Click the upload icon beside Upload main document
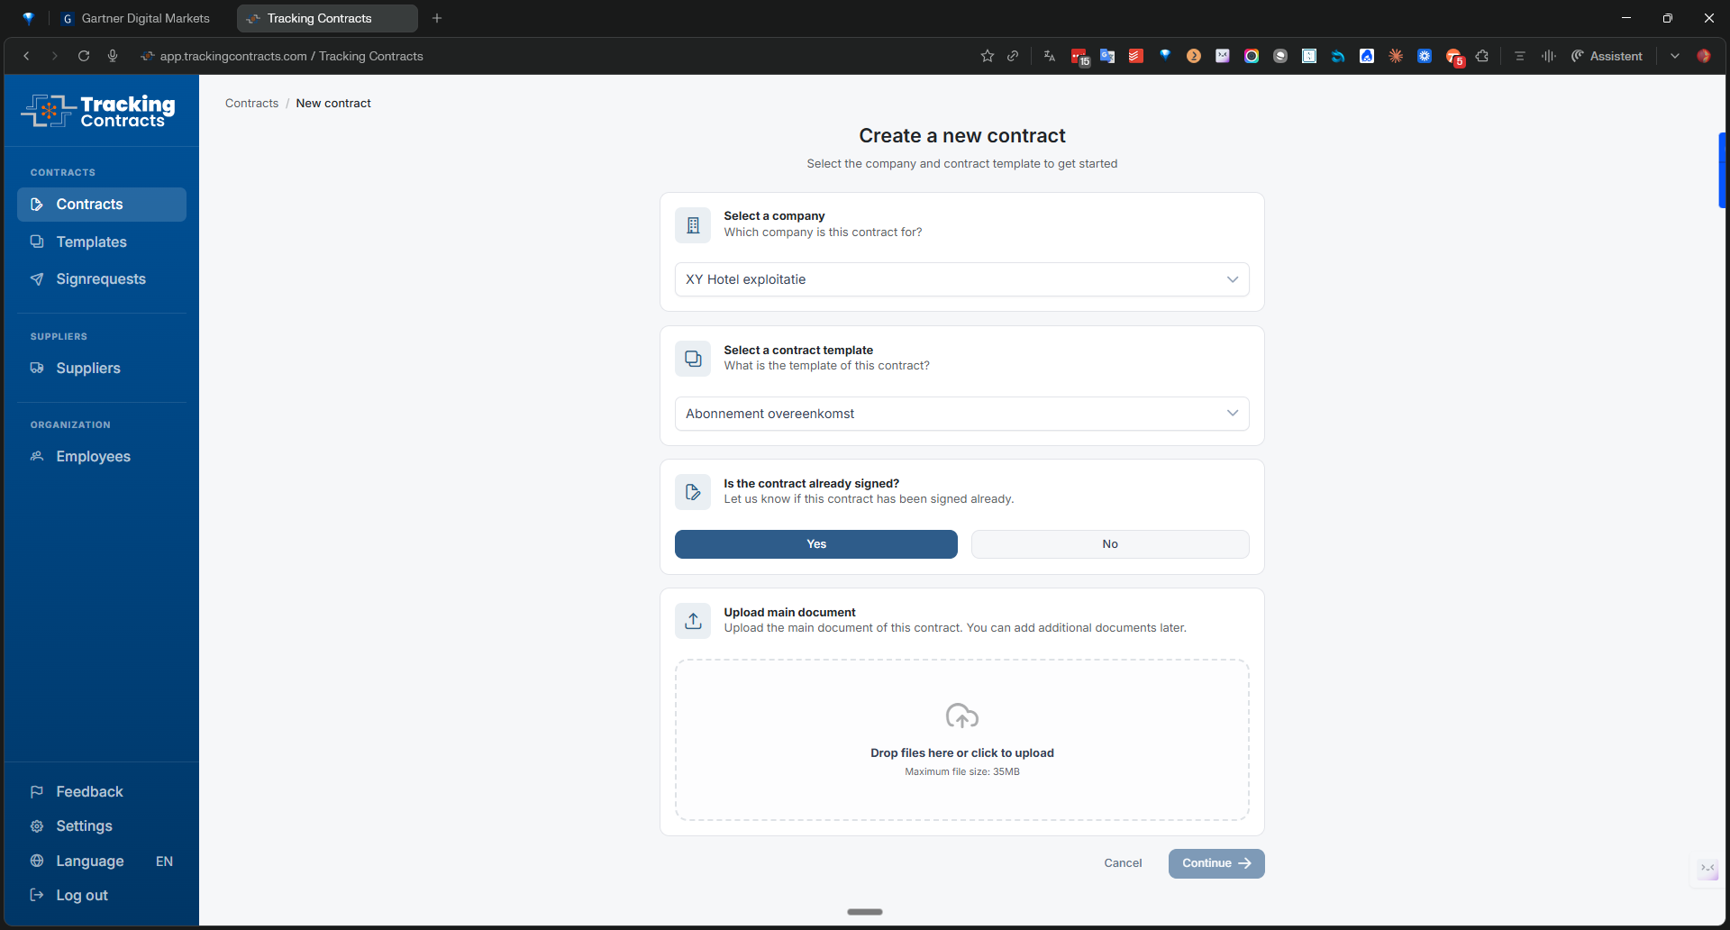 (x=693, y=621)
